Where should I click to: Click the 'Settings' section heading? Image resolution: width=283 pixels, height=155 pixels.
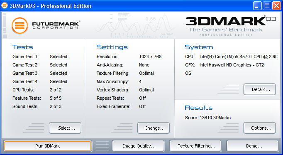[112, 47]
